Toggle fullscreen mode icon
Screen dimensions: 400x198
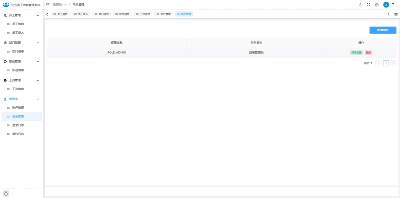coord(368,5)
